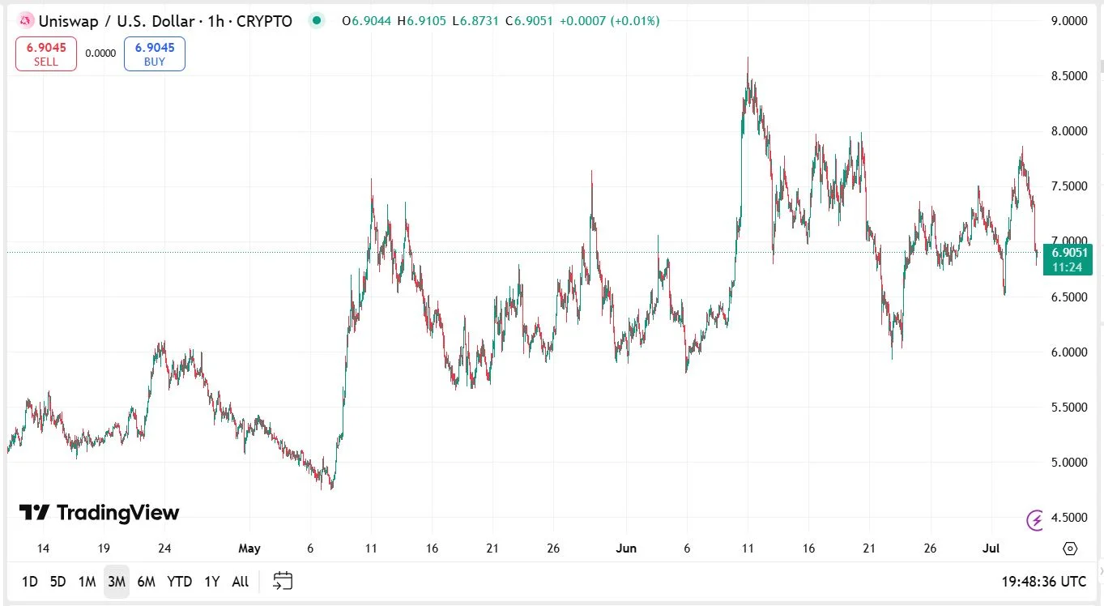Open the chart settings gear icon
Viewport: 1104px width, 606px height.
[1070, 548]
